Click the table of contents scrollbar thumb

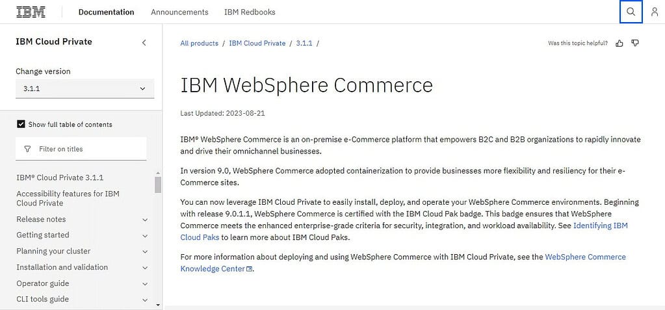[x=158, y=185]
